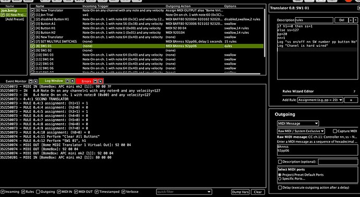
Task: Toggle the MIDI IN checkbox
Action: [x=59, y=192]
